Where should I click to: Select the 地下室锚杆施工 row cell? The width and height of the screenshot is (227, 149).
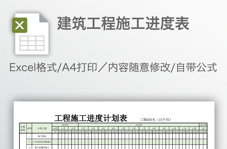(42, 147)
